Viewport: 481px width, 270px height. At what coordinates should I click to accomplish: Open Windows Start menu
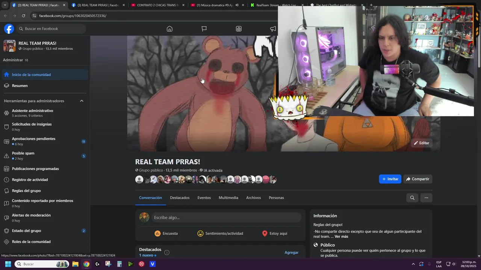pos(8,264)
